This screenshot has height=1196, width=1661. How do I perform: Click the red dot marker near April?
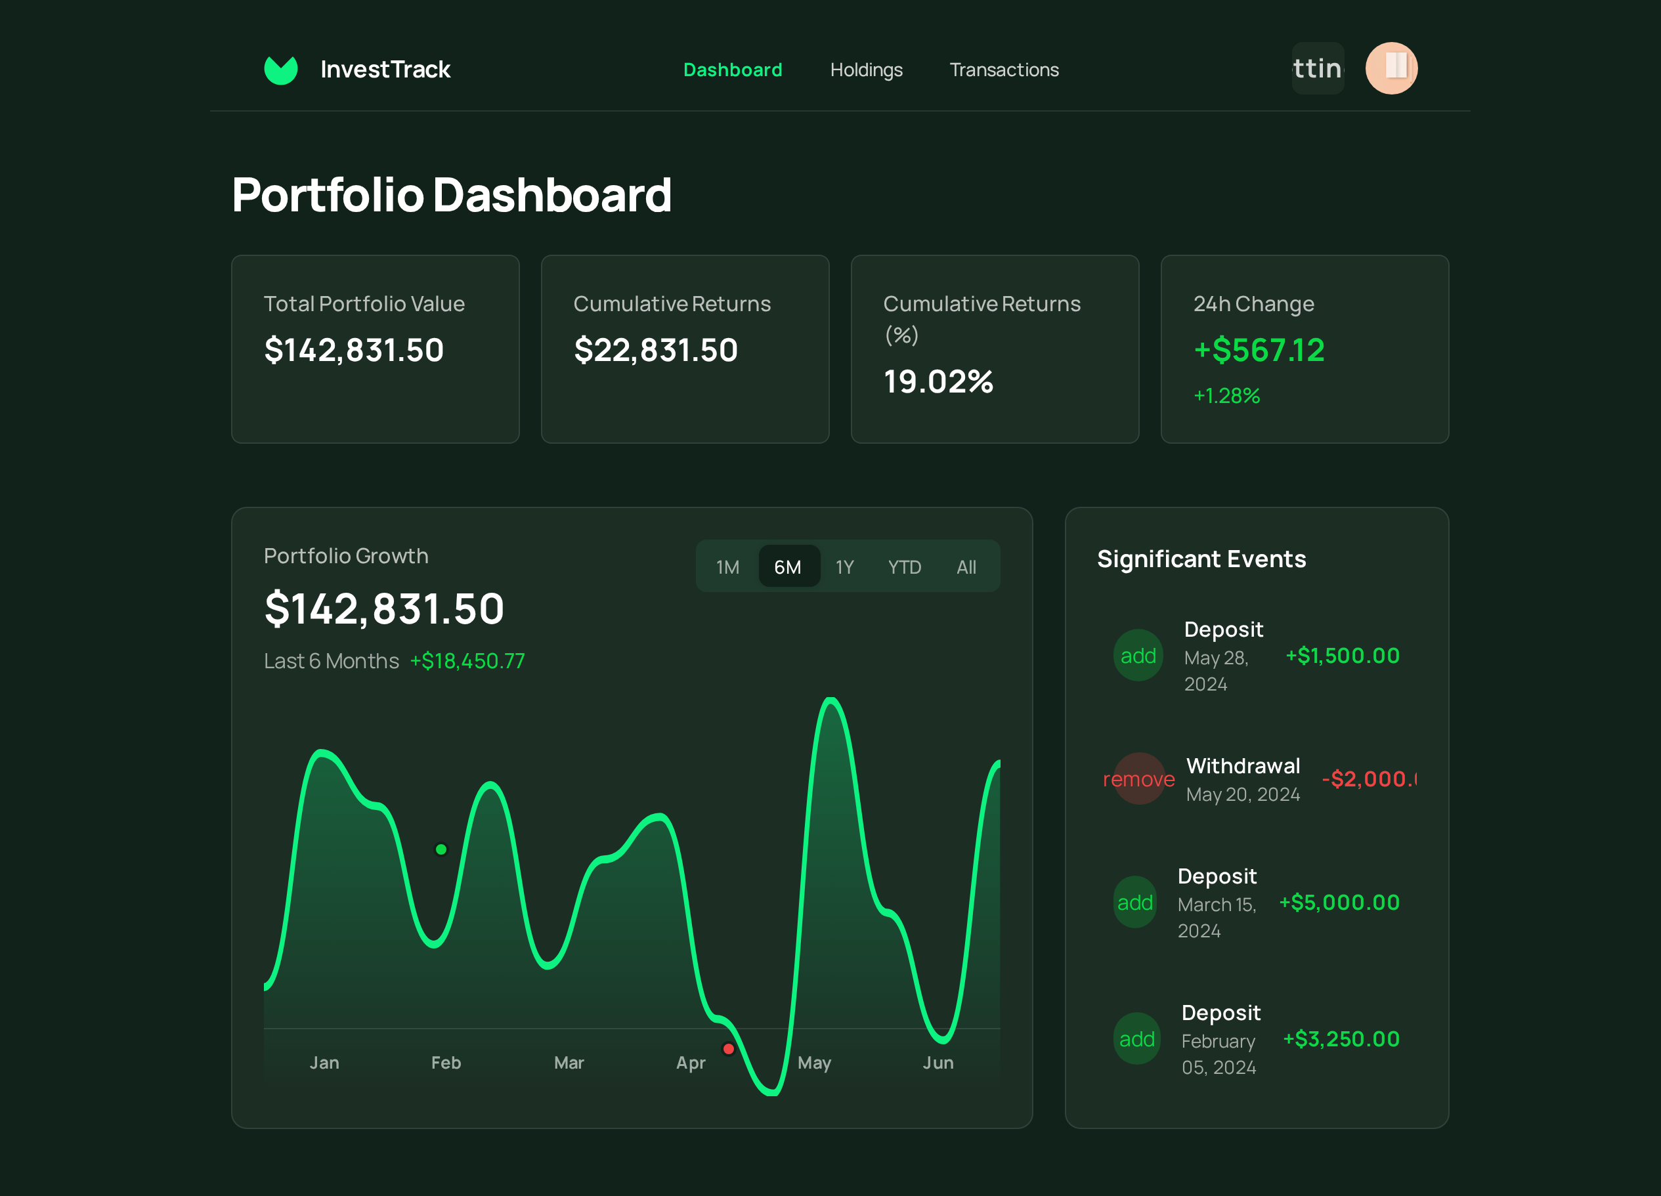coord(729,1048)
